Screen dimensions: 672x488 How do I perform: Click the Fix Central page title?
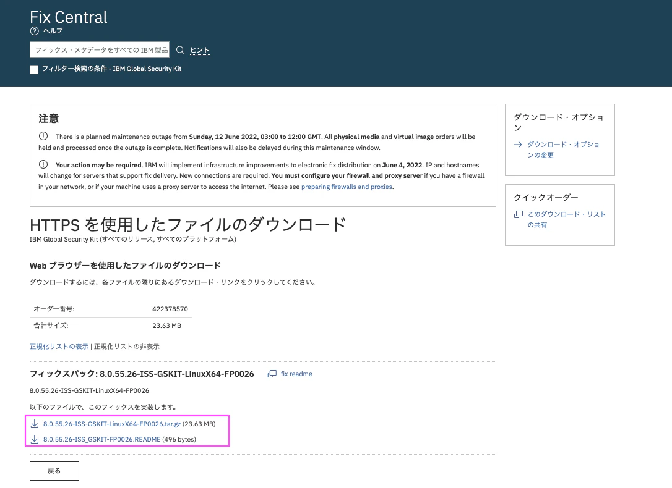[x=69, y=17]
